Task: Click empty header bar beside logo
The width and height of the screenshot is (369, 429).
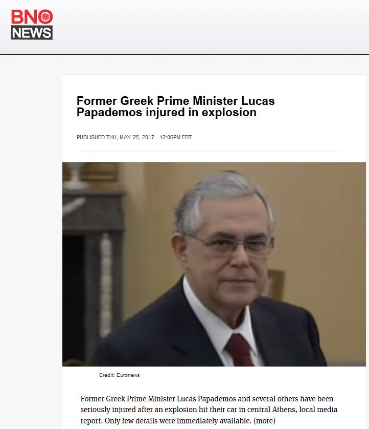Action: (x=211, y=27)
